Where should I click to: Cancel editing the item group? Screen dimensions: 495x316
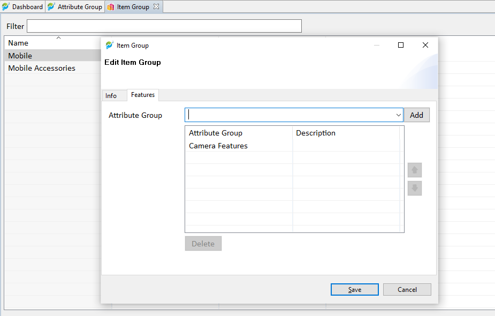point(407,289)
